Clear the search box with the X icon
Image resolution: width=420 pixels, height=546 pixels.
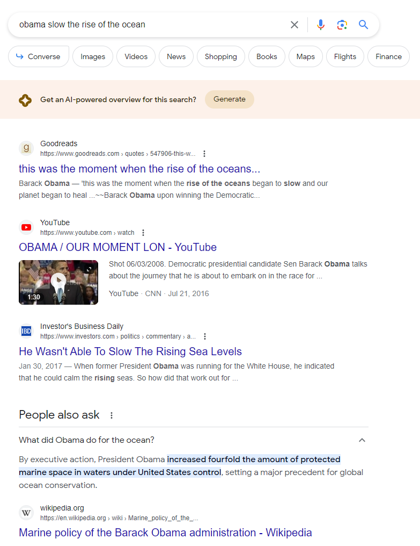294,25
